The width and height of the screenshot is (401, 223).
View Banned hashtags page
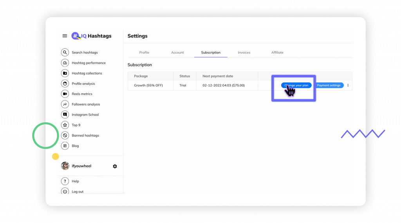[85, 136]
